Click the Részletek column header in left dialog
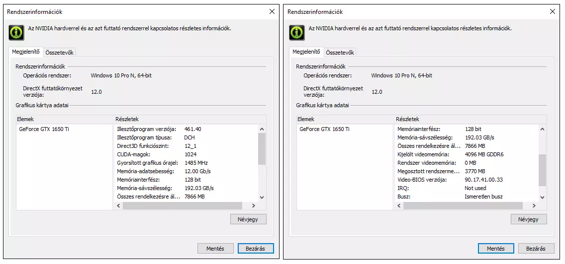 [190, 120]
